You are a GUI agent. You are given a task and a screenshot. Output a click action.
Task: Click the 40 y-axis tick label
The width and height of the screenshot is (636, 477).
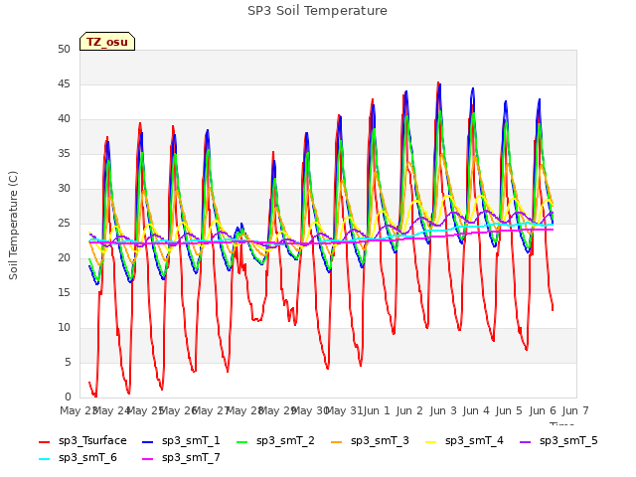coord(64,119)
